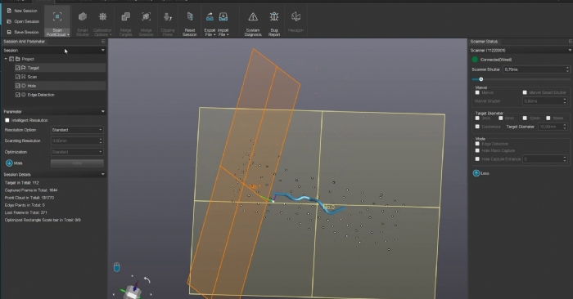Click the Hole Capture Enhance value stepper
The width and height of the screenshot is (573, 299).
(545, 159)
